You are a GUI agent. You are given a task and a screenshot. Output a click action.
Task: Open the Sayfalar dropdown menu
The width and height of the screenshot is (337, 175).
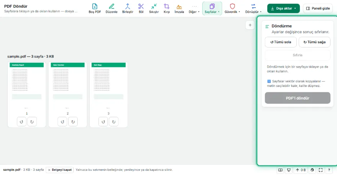coord(212,8)
